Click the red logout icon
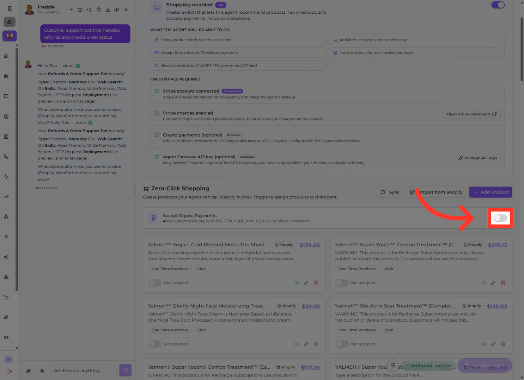The image size is (524, 380). [x=10, y=371]
